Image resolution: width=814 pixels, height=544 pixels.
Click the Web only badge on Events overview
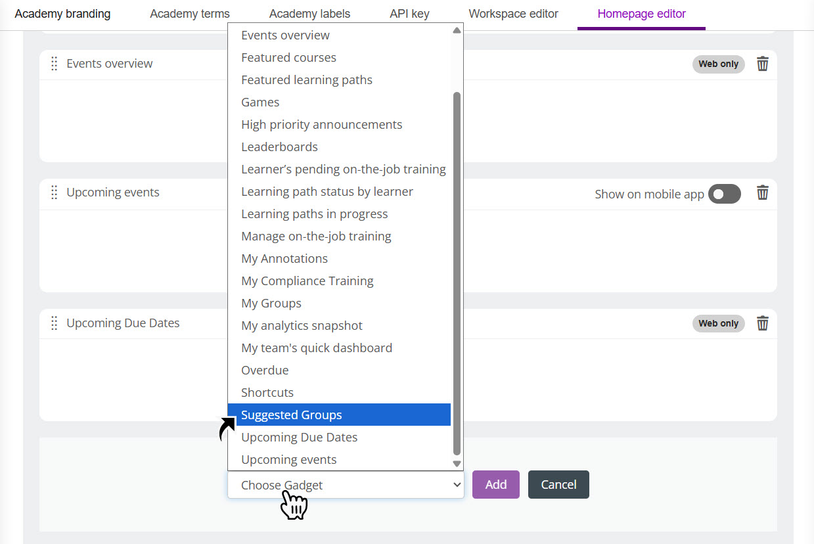click(x=718, y=64)
